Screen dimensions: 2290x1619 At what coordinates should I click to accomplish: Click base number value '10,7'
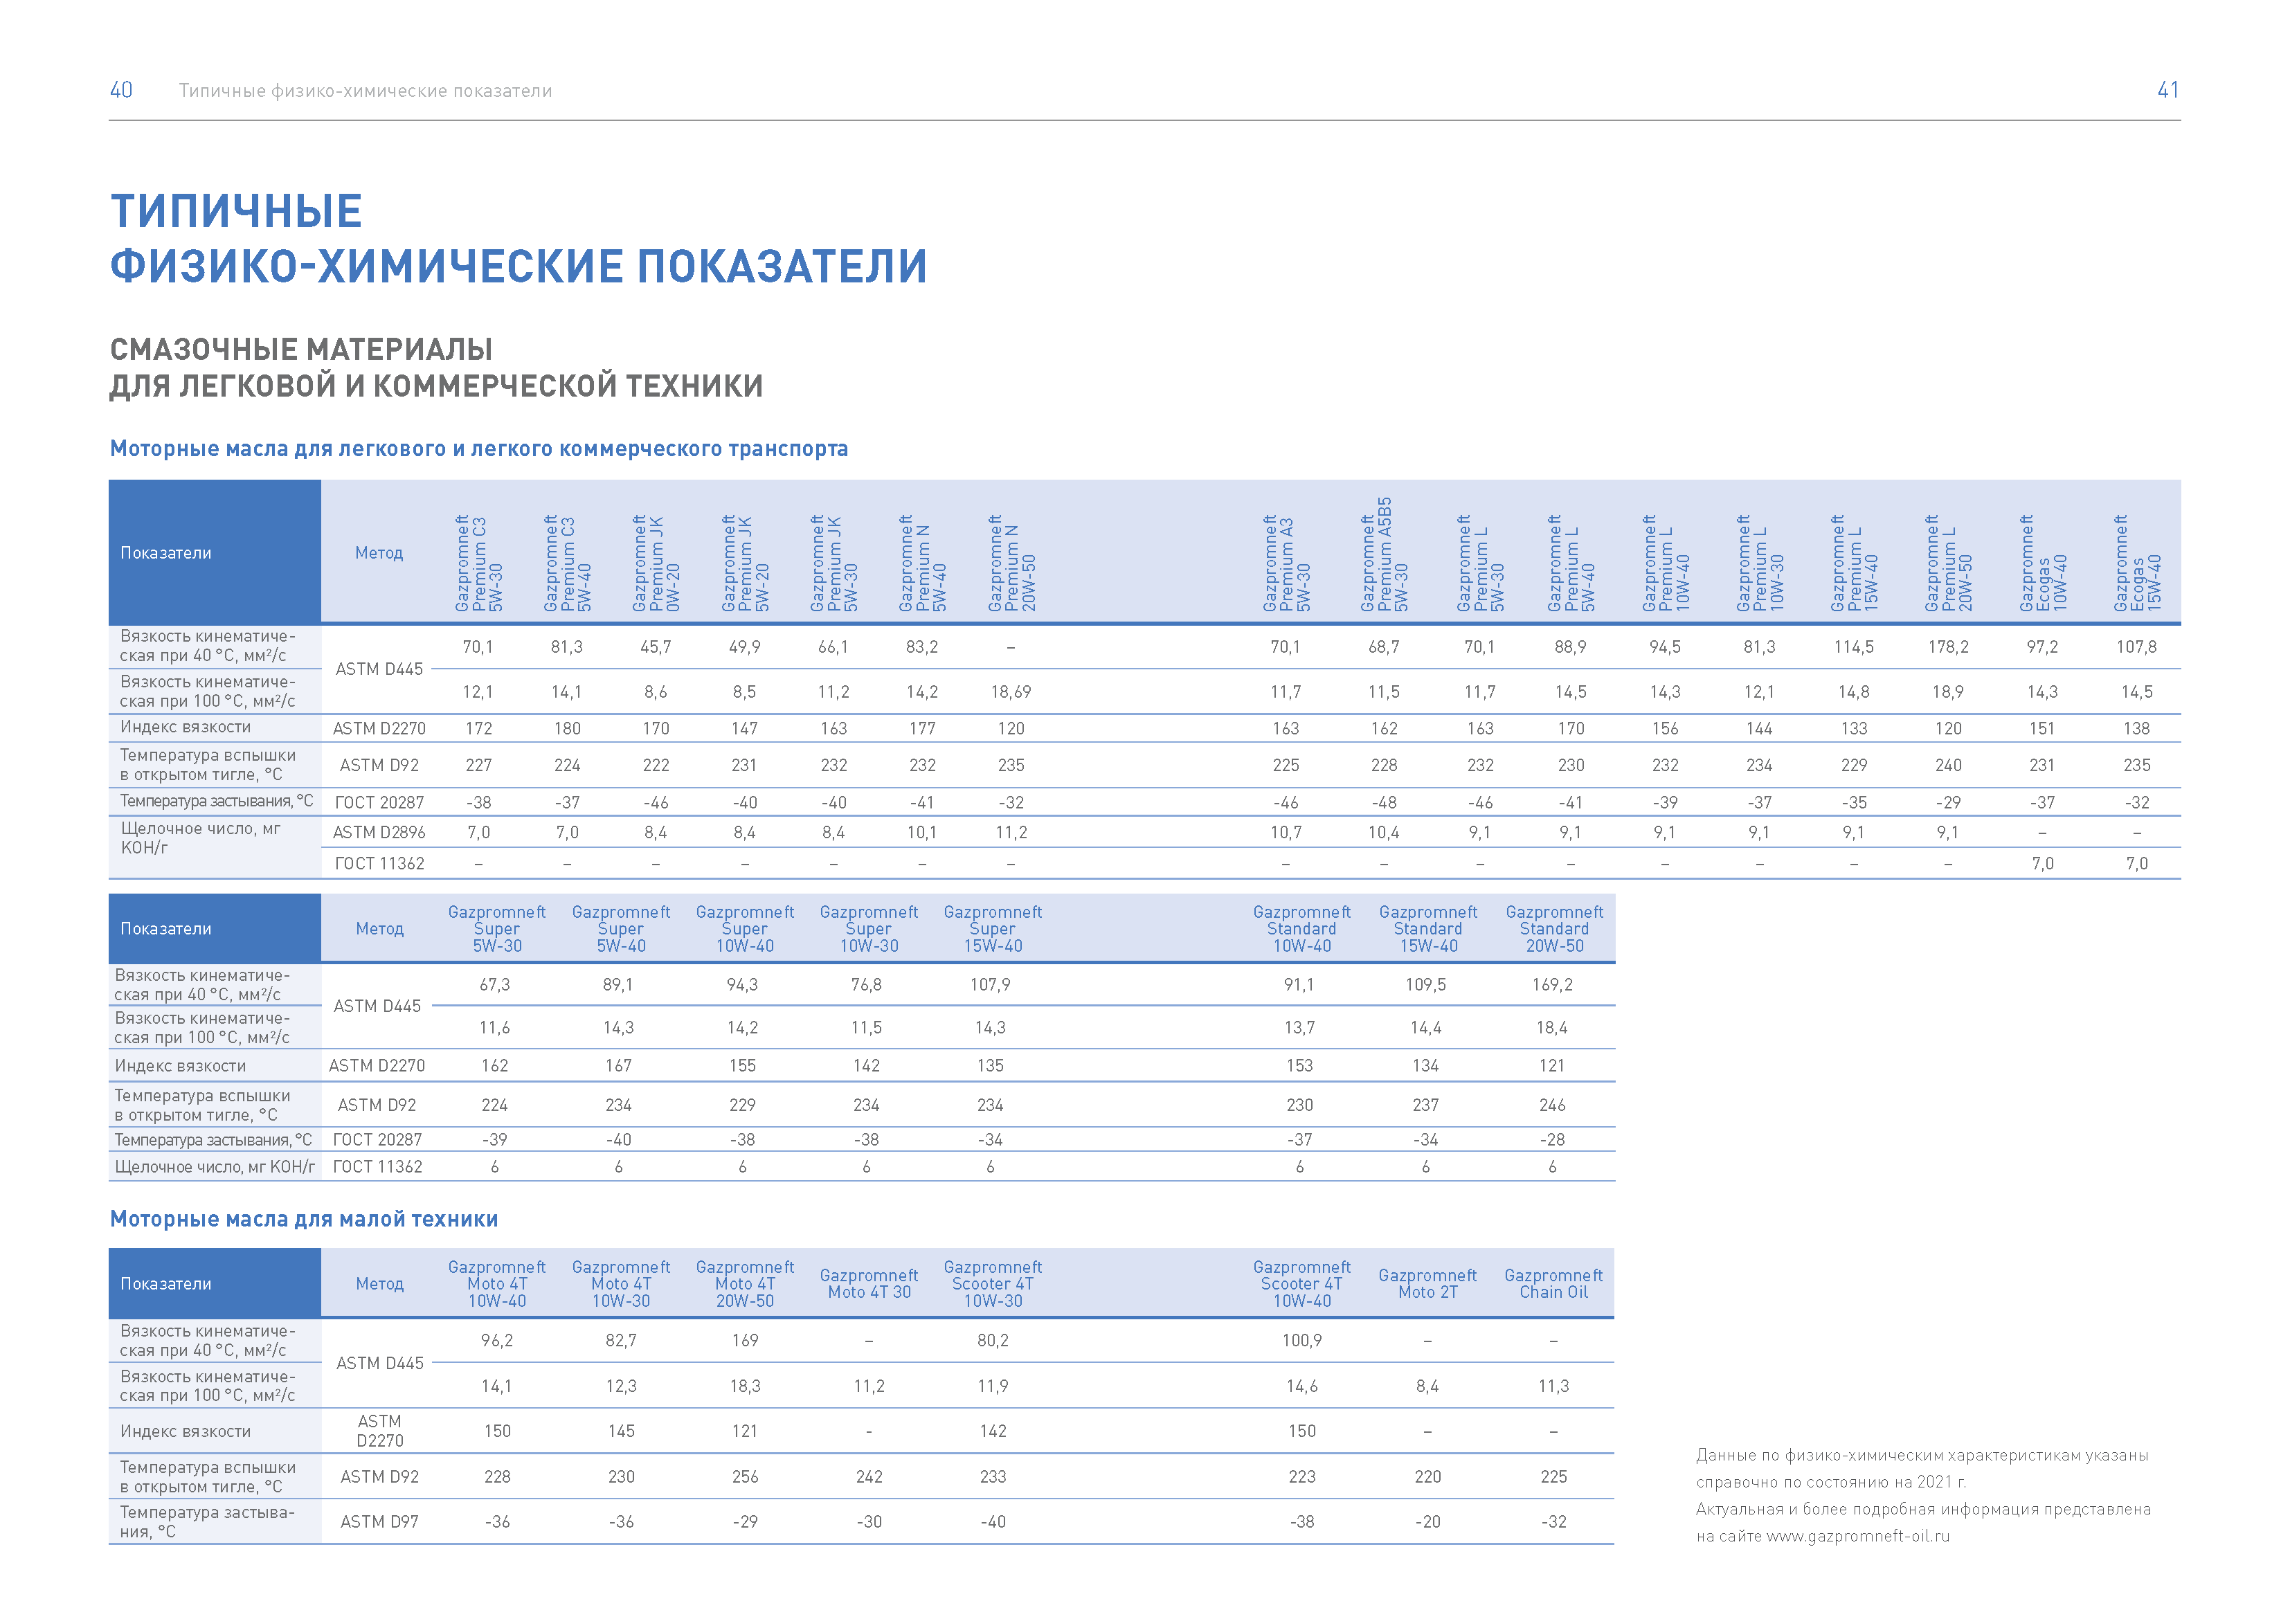(x=1286, y=832)
